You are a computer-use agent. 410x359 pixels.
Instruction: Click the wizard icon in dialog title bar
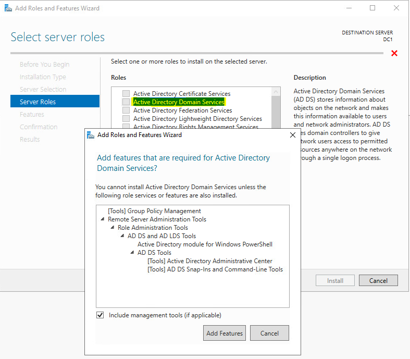[90, 135]
